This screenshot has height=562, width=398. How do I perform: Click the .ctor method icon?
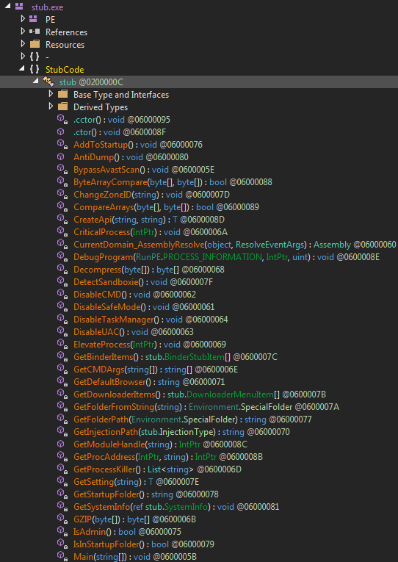pyautogui.click(x=62, y=132)
